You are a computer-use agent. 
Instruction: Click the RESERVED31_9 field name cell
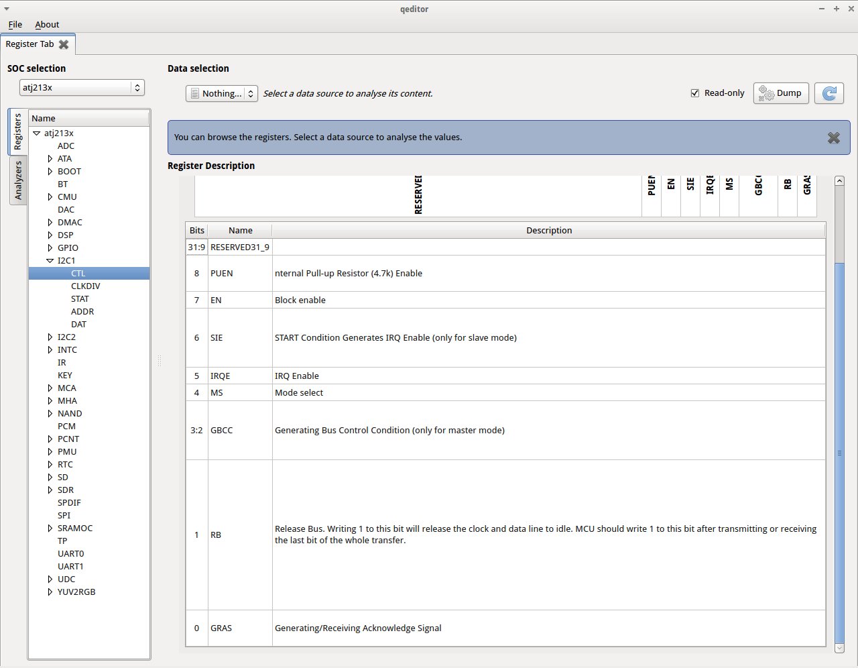[x=240, y=247]
